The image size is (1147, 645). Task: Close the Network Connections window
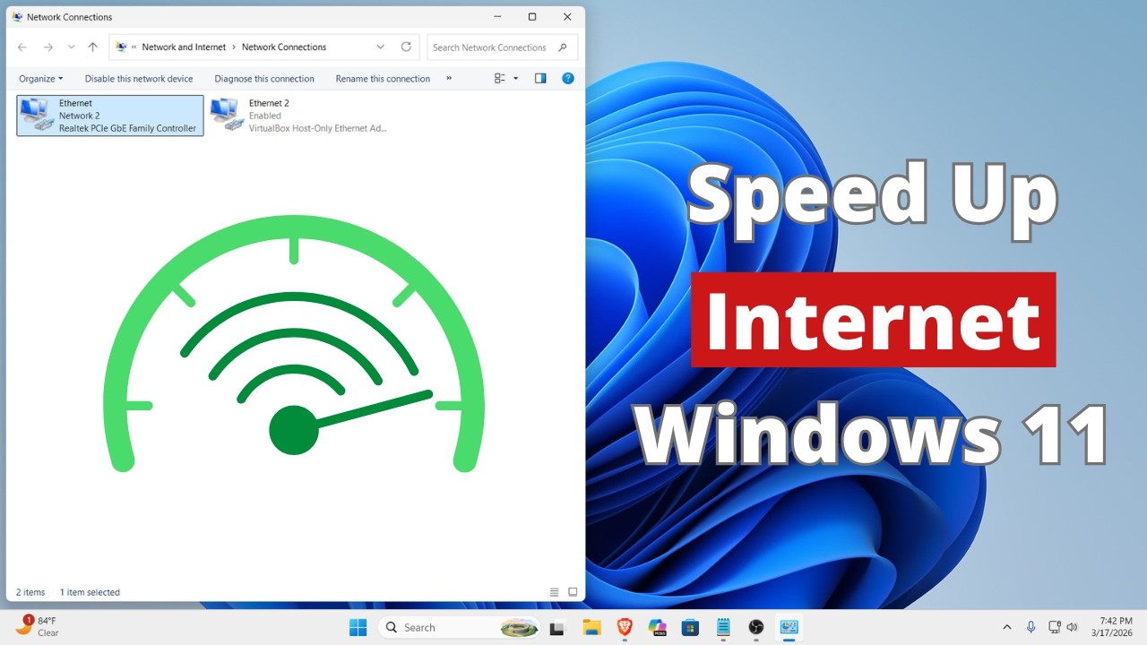pos(567,17)
